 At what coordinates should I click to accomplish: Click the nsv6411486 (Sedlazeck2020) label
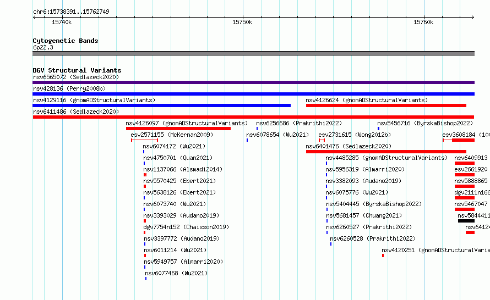coord(76,112)
